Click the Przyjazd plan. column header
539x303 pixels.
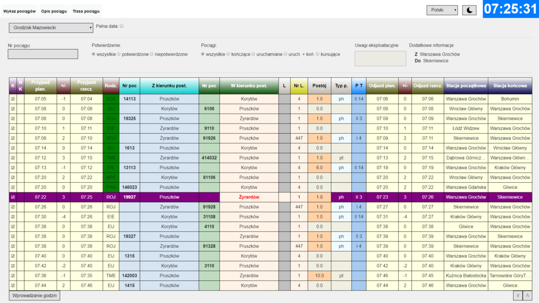click(40, 86)
